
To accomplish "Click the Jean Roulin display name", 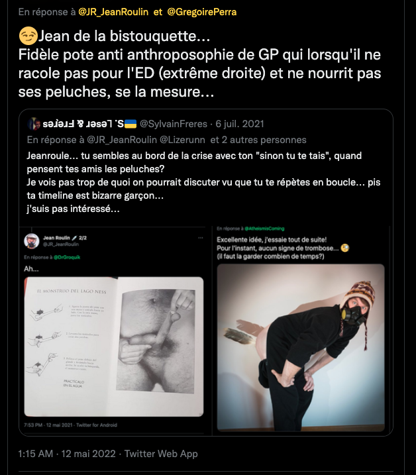I will tap(56, 238).
